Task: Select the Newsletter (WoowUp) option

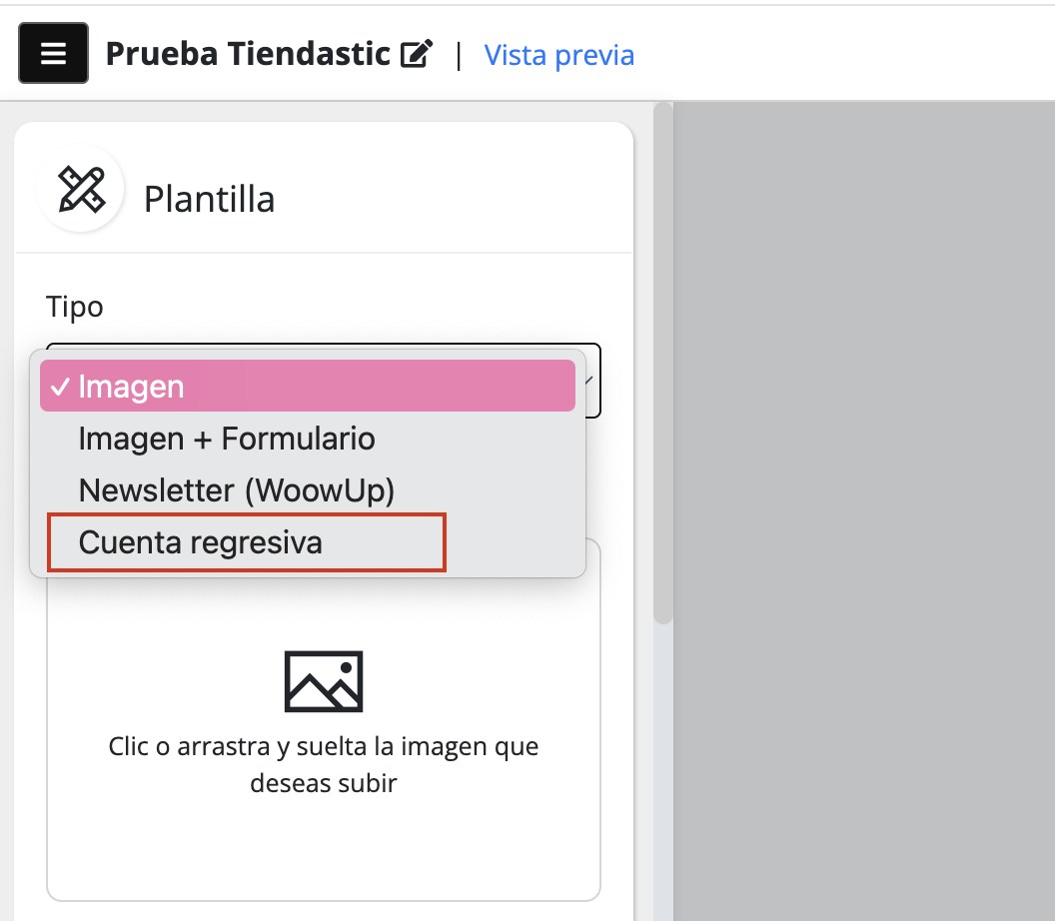Action: coord(237,490)
